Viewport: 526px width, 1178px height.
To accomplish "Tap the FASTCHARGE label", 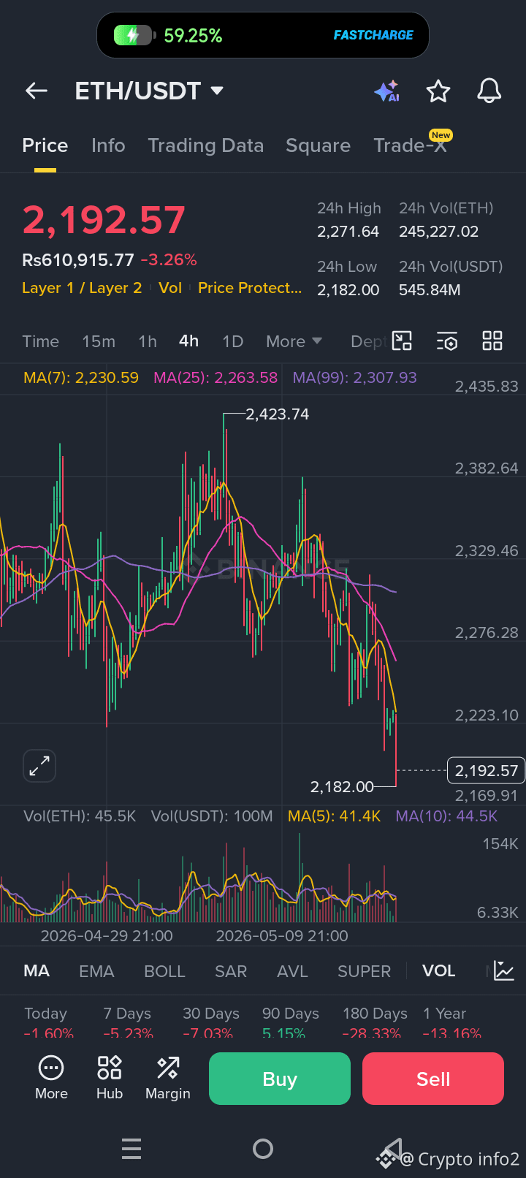I will [x=373, y=35].
